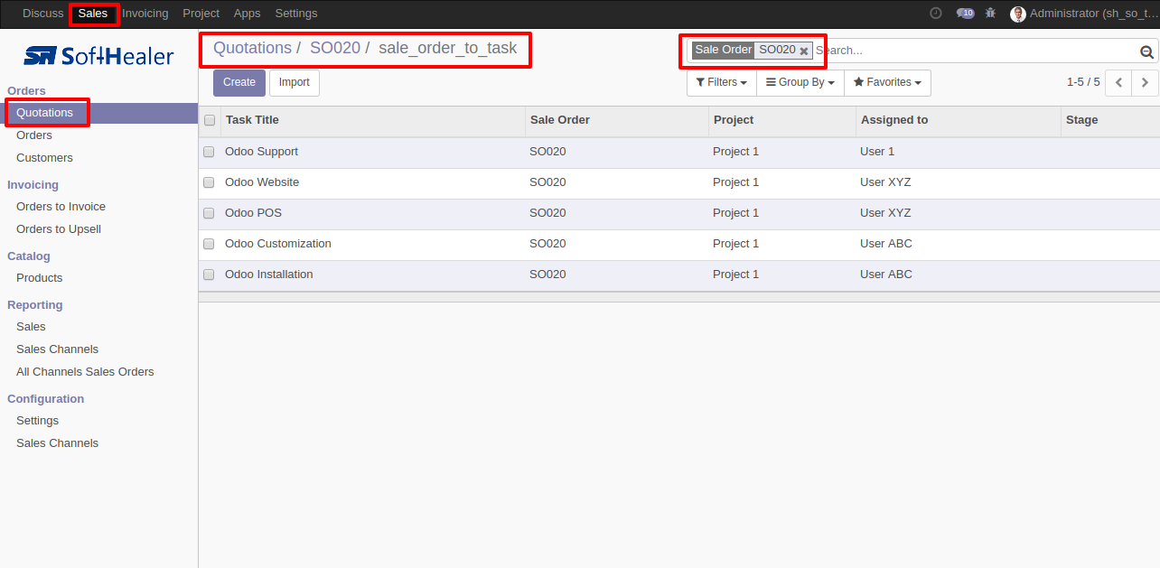Open Sales report under Reporting
The image size is (1160, 568).
click(31, 327)
